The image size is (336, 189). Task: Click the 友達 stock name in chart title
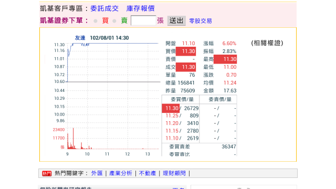point(80,38)
